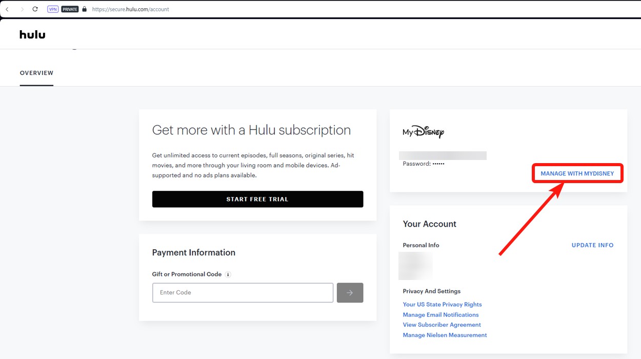Click the VPN badge in the address bar
This screenshot has height=359, width=641.
[x=52, y=9]
